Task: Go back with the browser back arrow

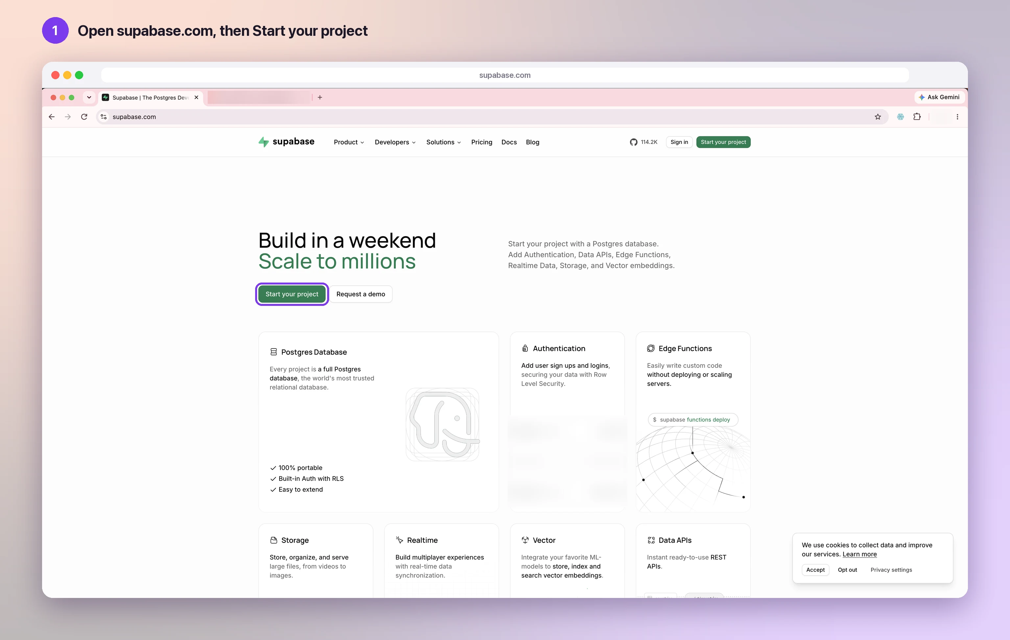Action: pos(52,117)
